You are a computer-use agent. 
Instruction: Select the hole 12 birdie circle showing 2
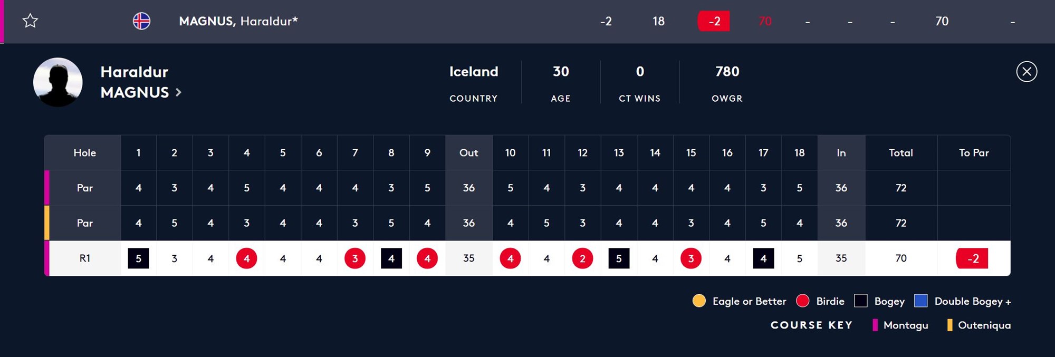pyautogui.click(x=582, y=258)
